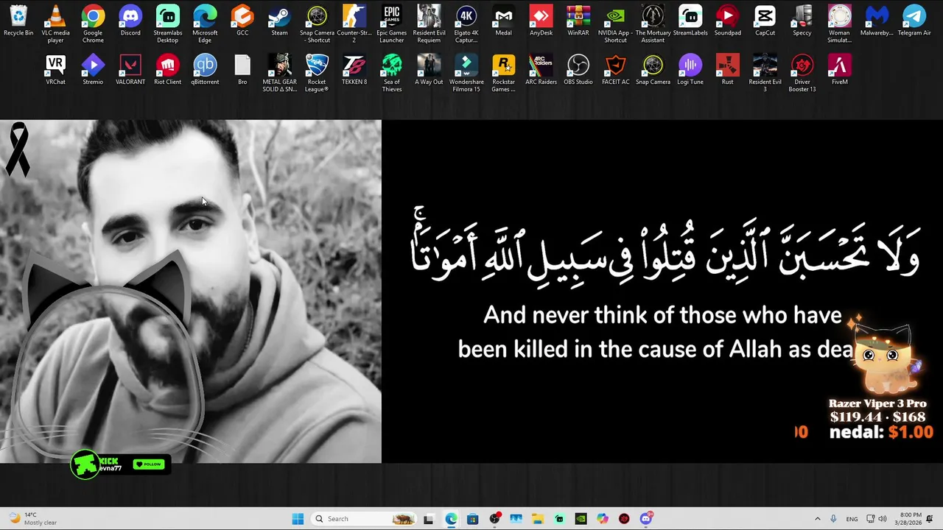Screen dimensions: 943x530
Task: Open the Discord desktop shortcut
Action: click(130, 21)
